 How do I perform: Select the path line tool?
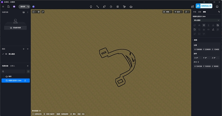point(97,7)
